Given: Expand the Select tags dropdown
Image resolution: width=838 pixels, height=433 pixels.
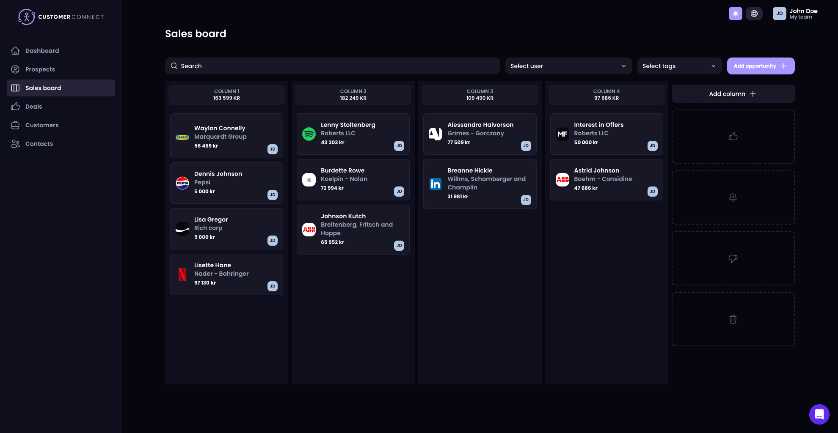Looking at the screenshot, I should coord(679,66).
